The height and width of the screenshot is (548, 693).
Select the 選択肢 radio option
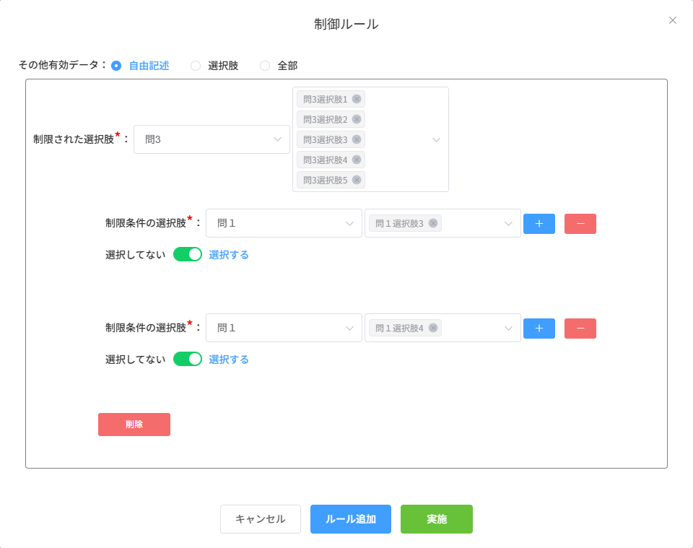(x=196, y=66)
